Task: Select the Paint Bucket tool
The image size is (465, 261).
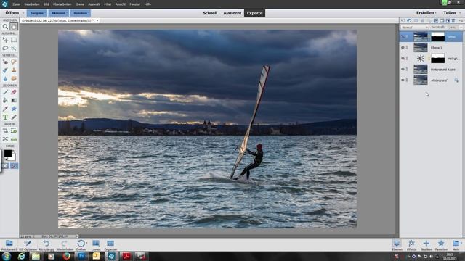Action: pyautogui.click(x=5, y=100)
